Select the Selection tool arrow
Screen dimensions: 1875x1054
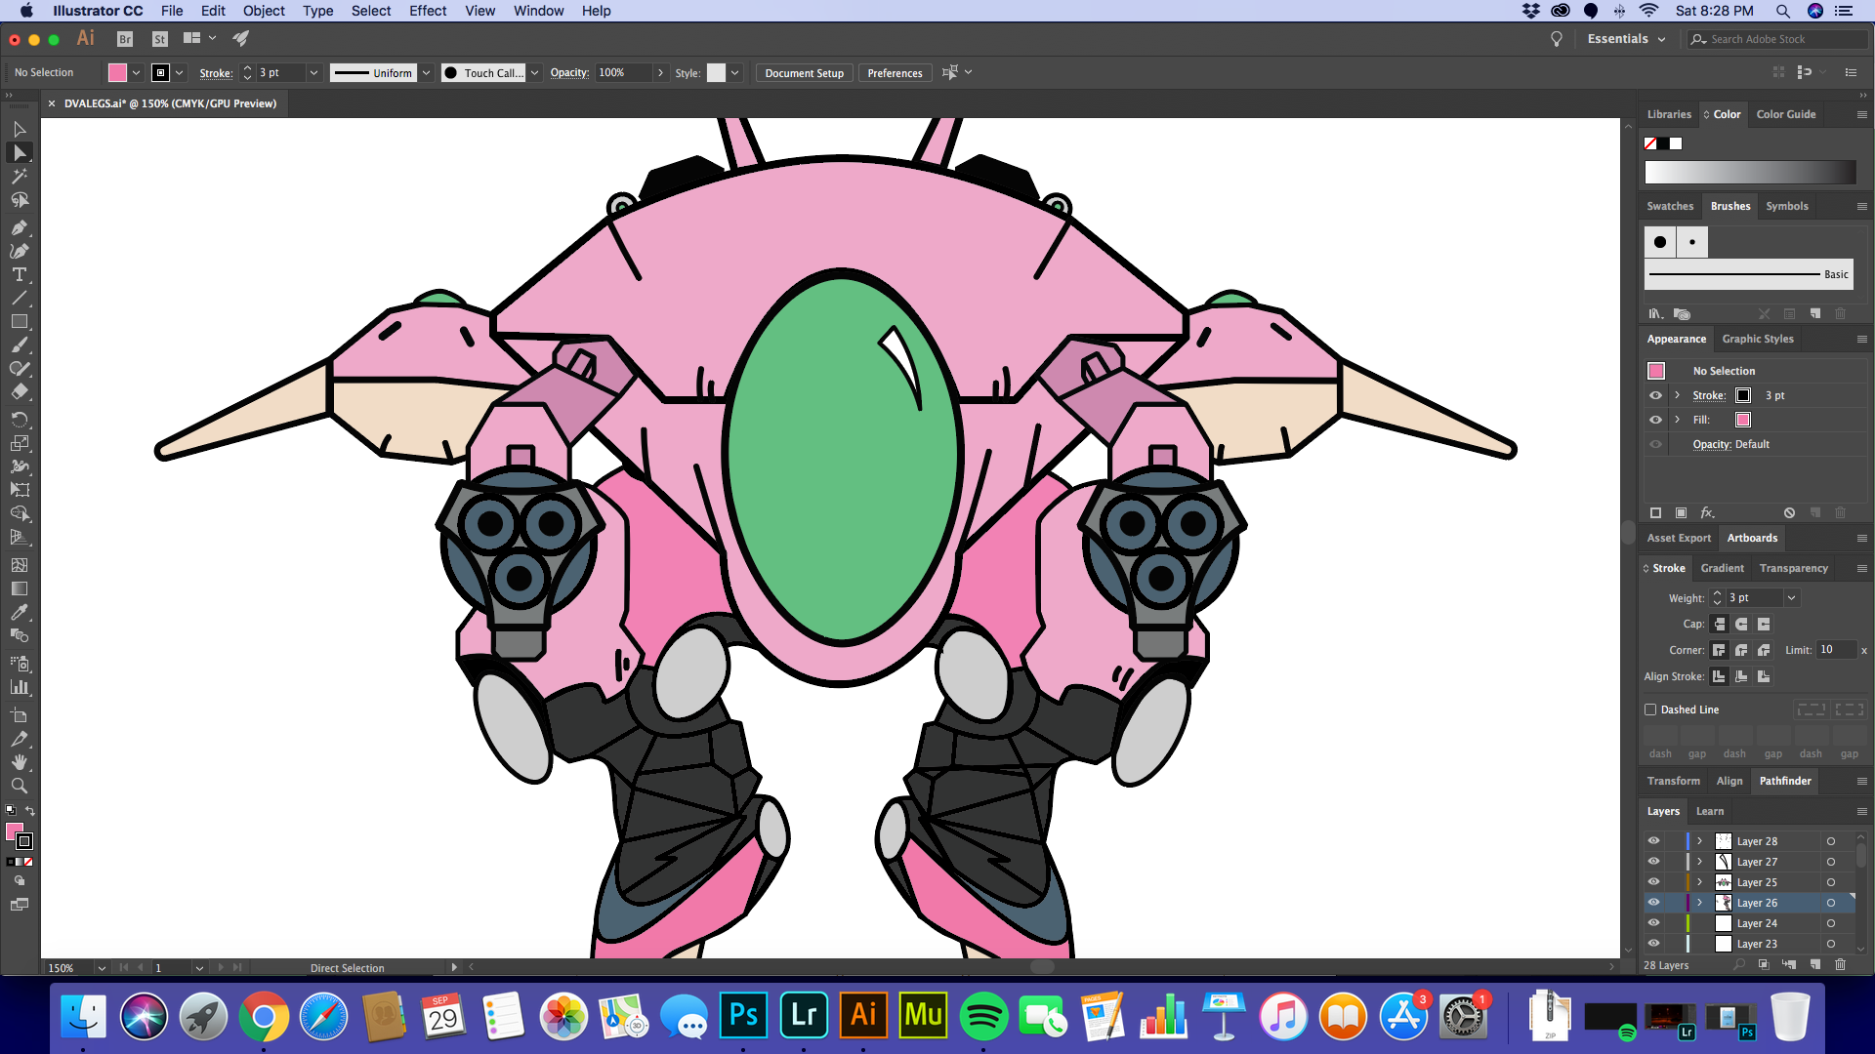click(19, 129)
